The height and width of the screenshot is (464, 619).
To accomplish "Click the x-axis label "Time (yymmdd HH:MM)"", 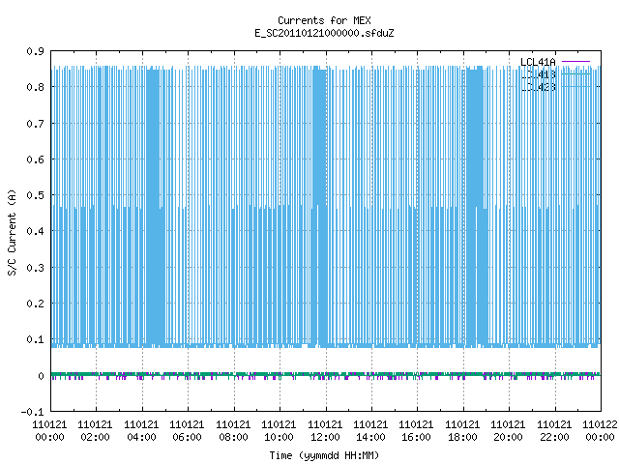I will tap(324, 455).
